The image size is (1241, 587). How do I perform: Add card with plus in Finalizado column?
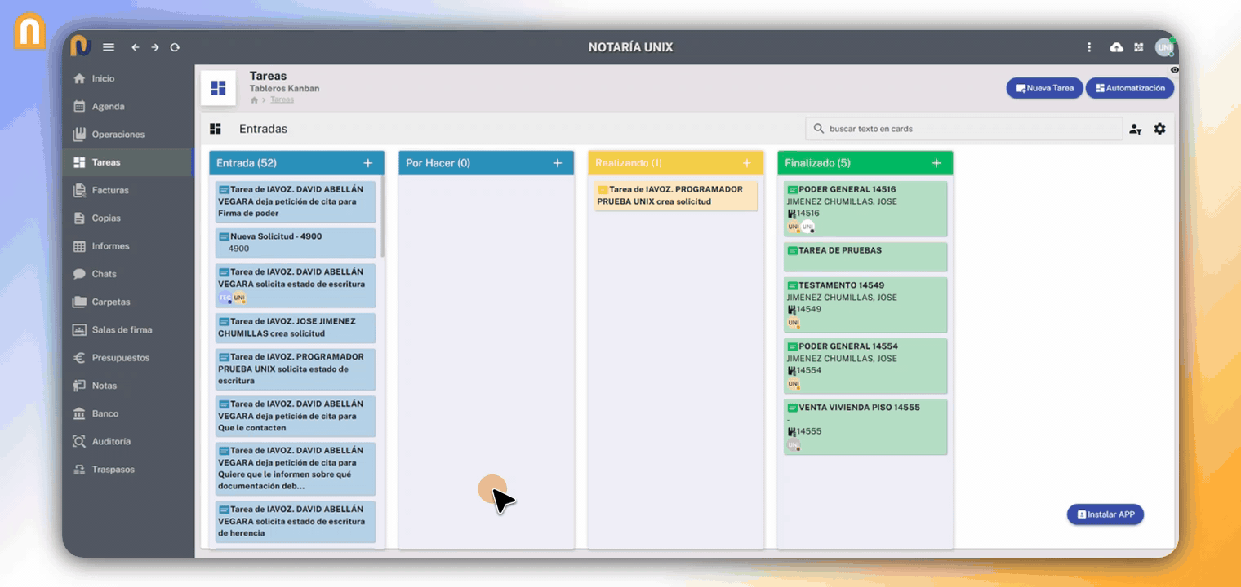936,163
